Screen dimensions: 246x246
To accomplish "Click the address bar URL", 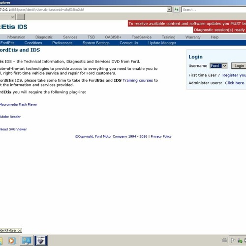I will pyautogui.click(x=42, y=10).
